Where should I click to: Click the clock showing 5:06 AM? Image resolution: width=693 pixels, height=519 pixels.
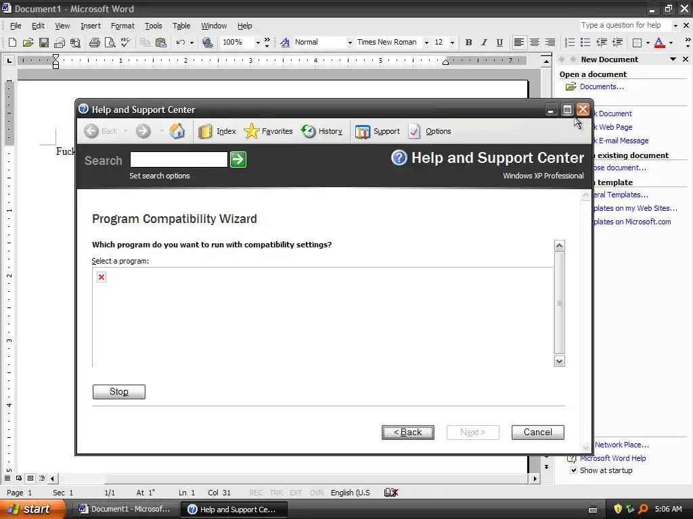668,509
